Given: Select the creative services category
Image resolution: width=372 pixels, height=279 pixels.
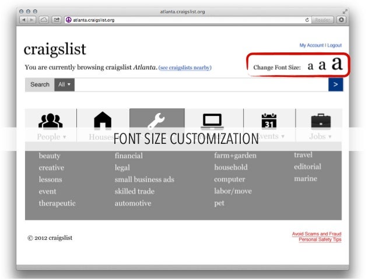Looking at the screenshot, I should (51, 168).
